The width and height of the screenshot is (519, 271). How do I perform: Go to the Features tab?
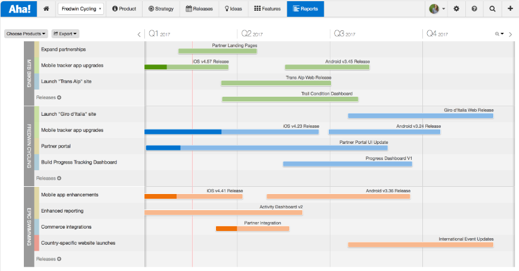click(267, 9)
